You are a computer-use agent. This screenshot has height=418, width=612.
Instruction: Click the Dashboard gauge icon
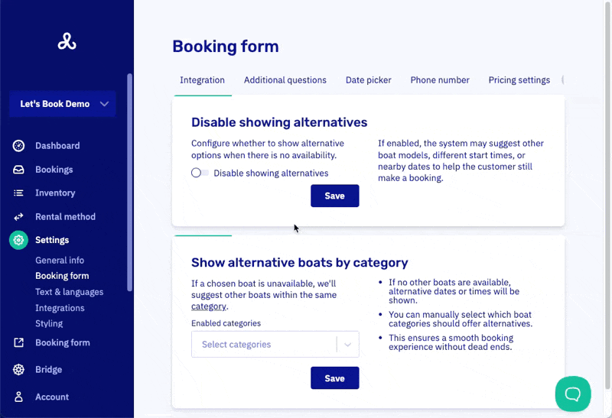click(19, 146)
